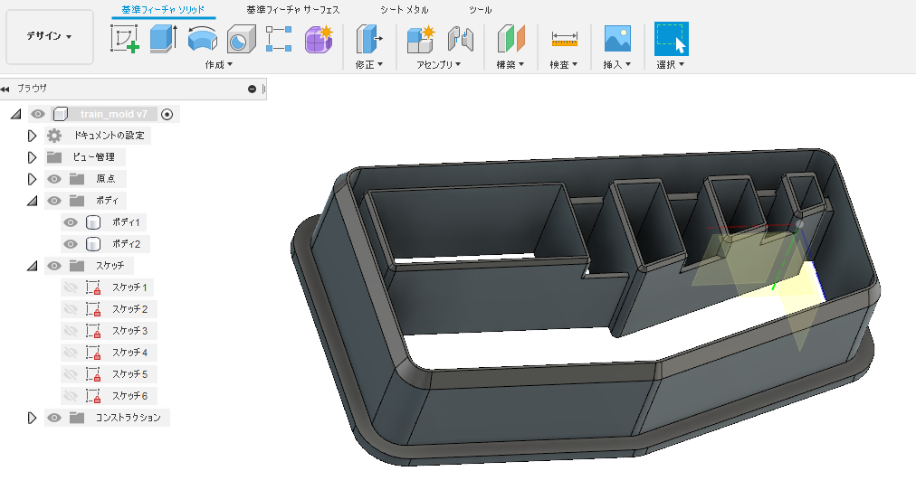
Task: Select ドキュメントの設定 label
Action: [110, 136]
